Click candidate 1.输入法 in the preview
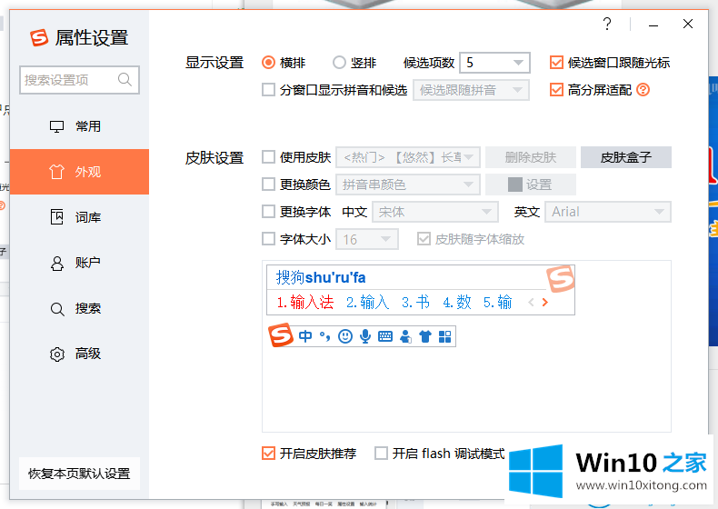This screenshot has width=718, height=509. pyautogui.click(x=305, y=303)
